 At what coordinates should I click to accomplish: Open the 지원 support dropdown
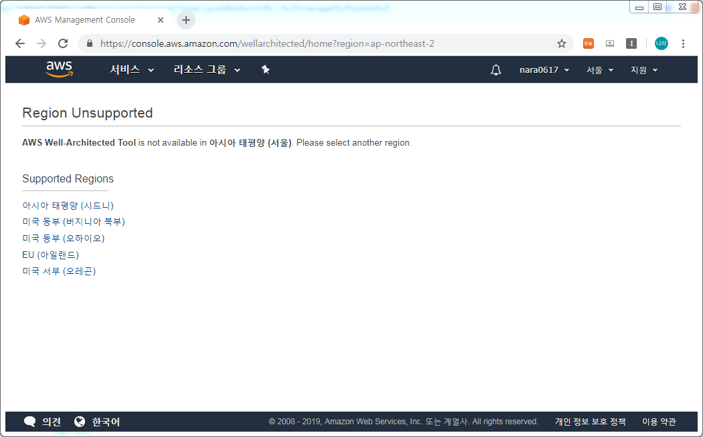pos(644,69)
